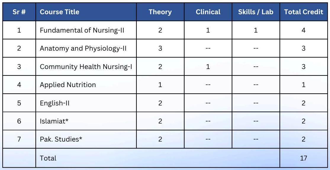Select Fundamental of Nursing-II course cell
The image size is (330, 170).
tap(86, 30)
